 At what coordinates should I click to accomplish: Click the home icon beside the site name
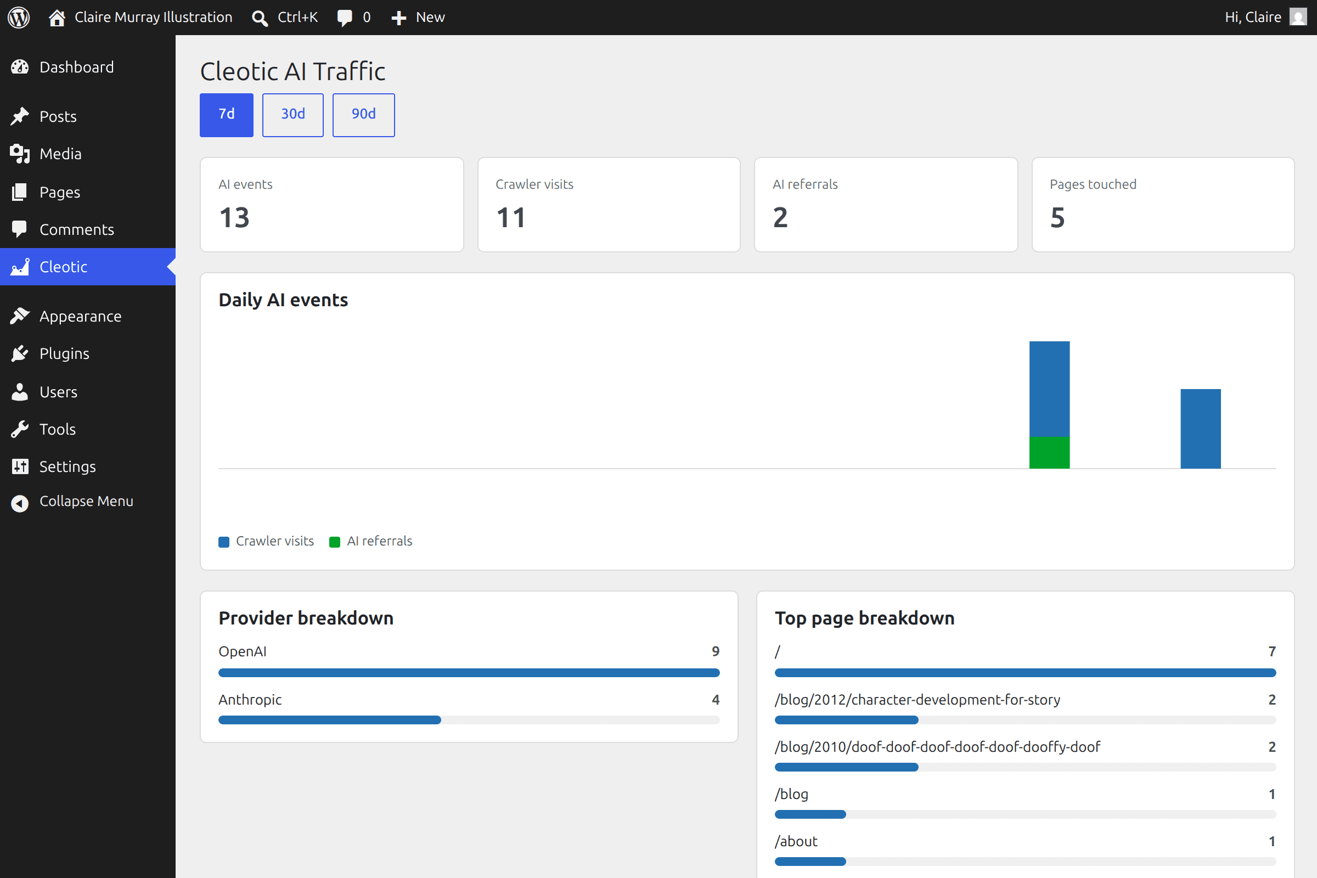pos(57,18)
